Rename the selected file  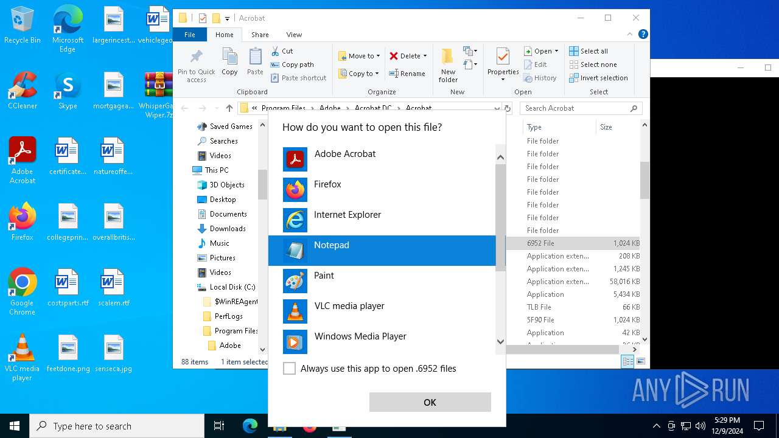(x=407, y=74)
